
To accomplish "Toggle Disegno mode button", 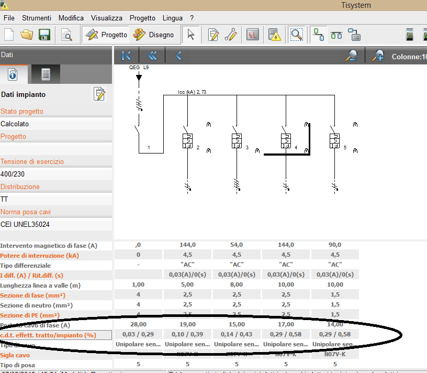I will click(153, 35).
